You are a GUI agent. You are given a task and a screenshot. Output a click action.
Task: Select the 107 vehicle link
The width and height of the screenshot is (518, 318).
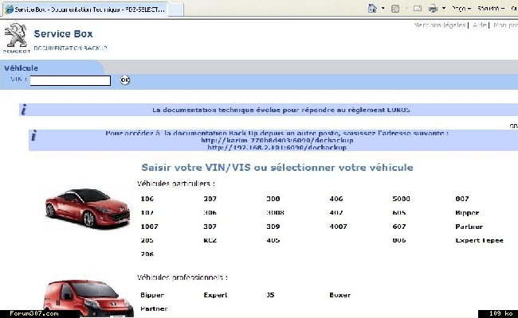[x=147, y=212]
